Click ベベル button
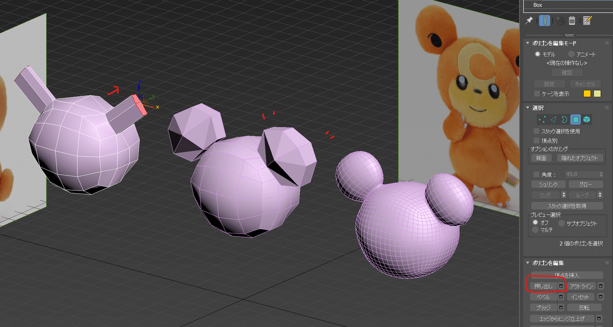This screenshot has width=613, height=327. coord(543,297)
